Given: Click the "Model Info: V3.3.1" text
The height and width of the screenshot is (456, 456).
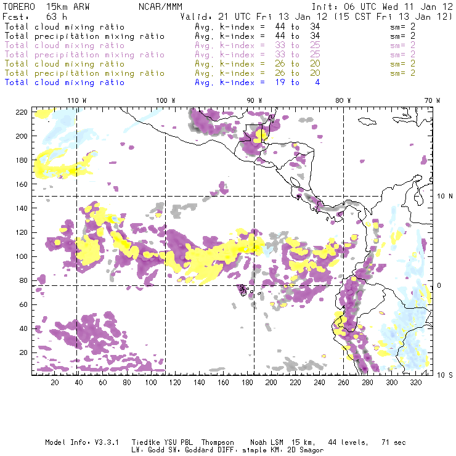Looking at the screenshot, I should (x=82, y=442).
